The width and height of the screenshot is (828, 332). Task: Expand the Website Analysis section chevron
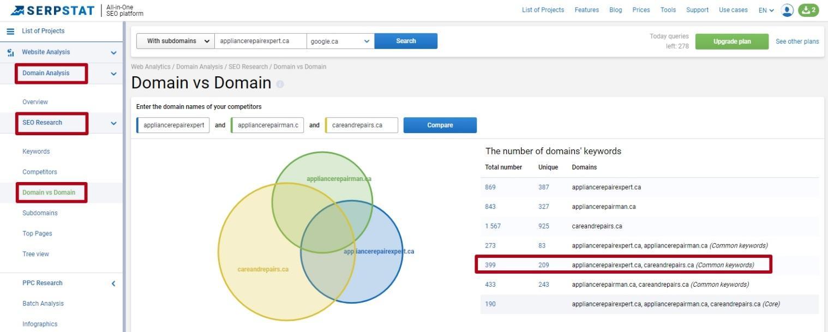pos(113,53)
